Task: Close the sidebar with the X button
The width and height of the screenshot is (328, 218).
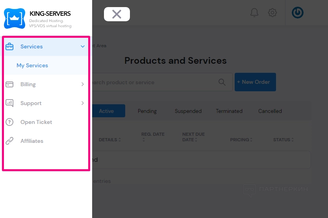Action: 117,14
